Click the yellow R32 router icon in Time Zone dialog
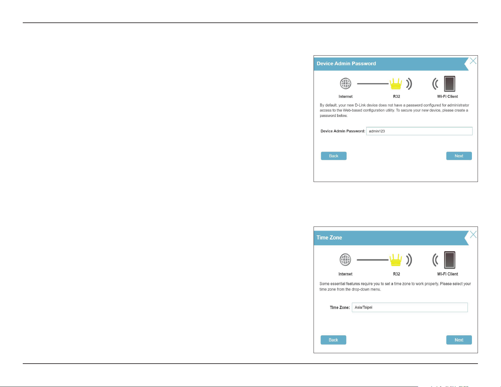This screenshot has width=501, height=387. coord(396,260)
